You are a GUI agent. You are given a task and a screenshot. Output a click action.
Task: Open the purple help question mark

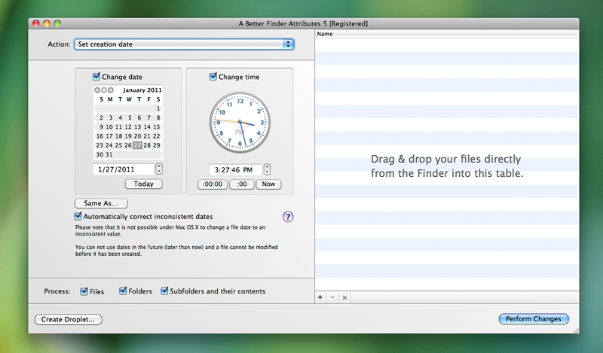click(x=288, y=217)
